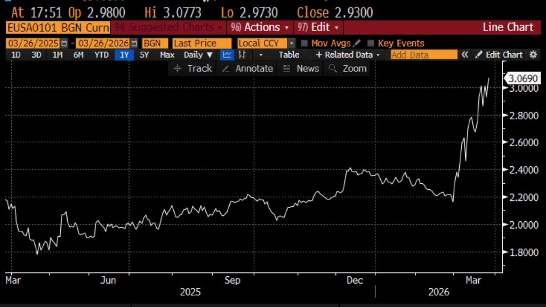Click the 3.0690 last price label

click(x=523, y=79)
